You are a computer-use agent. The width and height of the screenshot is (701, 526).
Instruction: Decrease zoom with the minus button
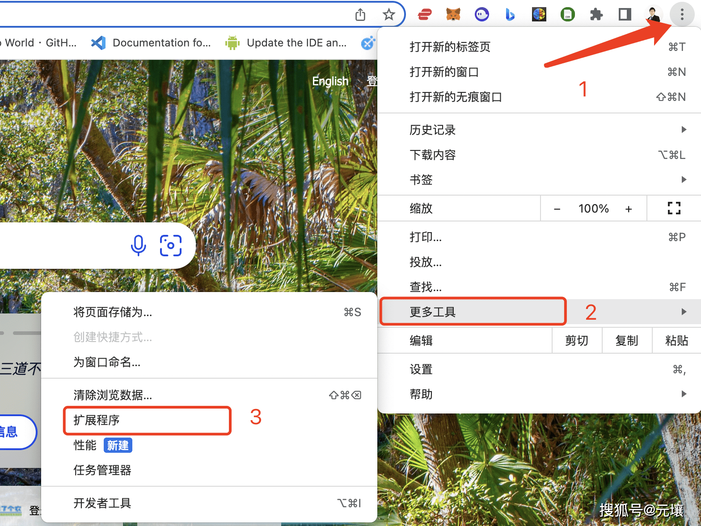(x=557, y=209)
